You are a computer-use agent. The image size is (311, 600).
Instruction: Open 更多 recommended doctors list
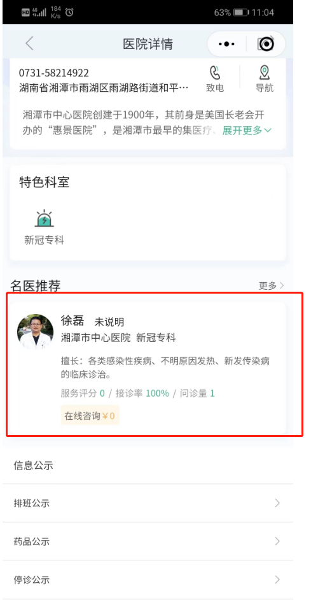(272, 285)
